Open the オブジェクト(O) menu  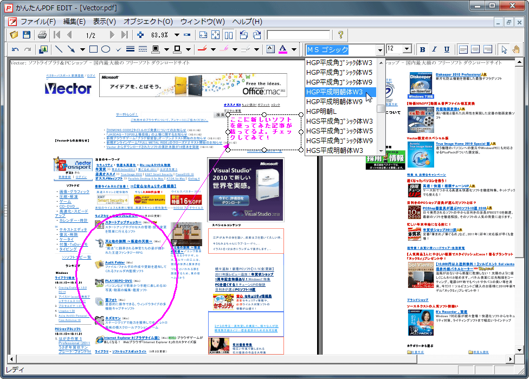pos(148,22)
